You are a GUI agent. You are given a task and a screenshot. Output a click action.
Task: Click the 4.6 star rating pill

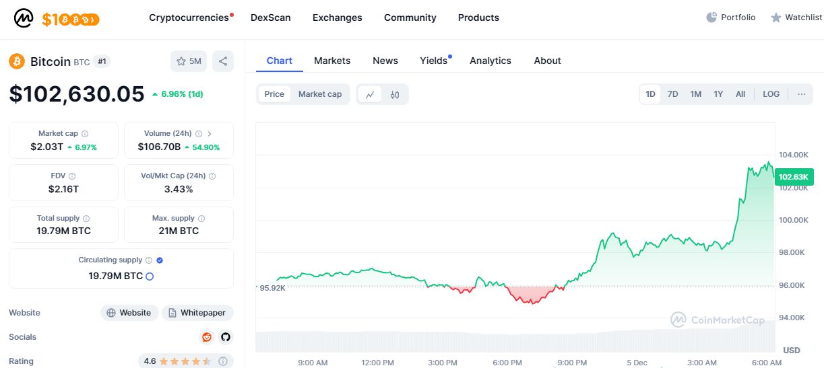186,361
